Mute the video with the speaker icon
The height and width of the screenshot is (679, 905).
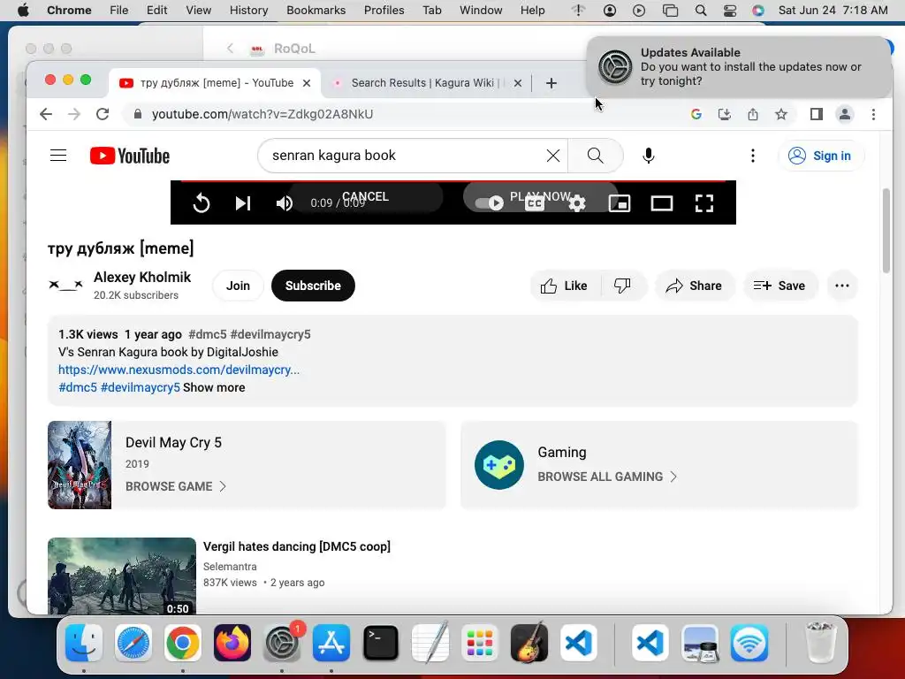tap(285, 203)
